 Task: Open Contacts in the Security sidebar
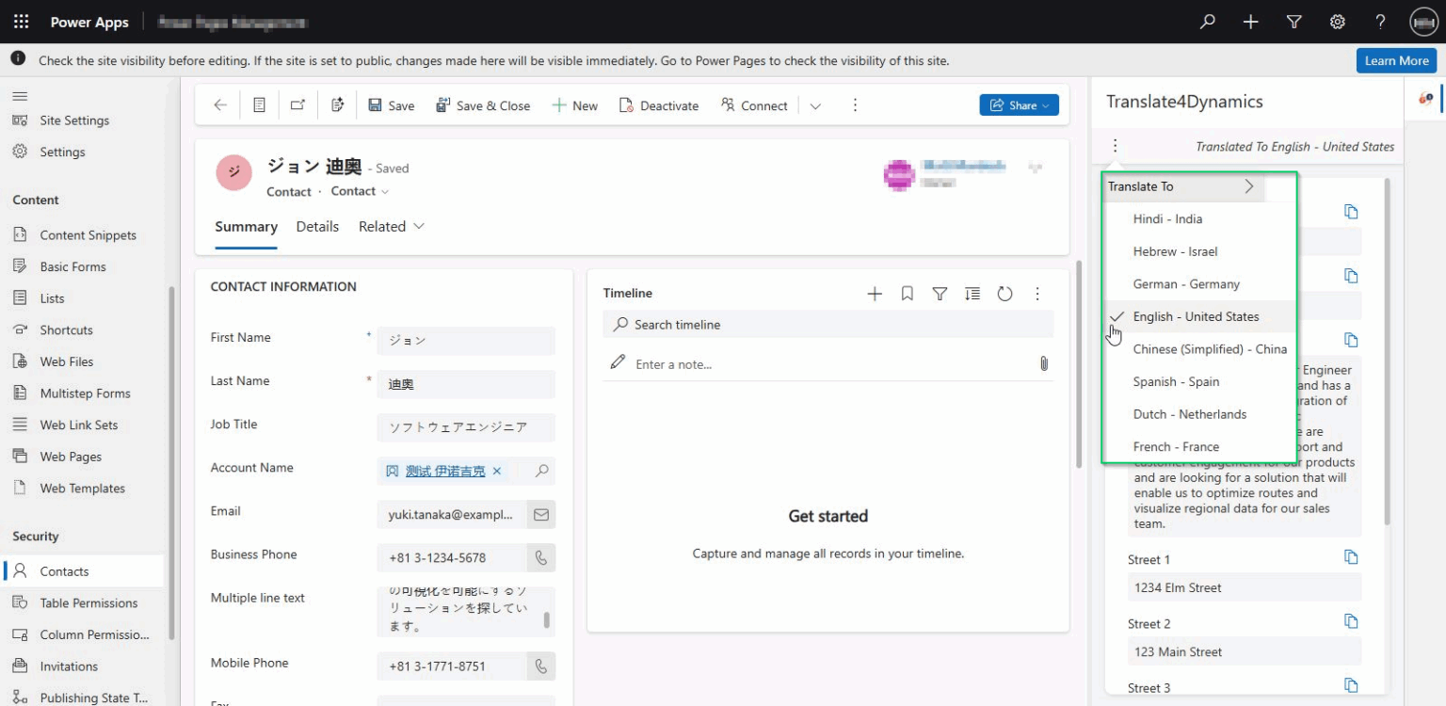(66, 570)
